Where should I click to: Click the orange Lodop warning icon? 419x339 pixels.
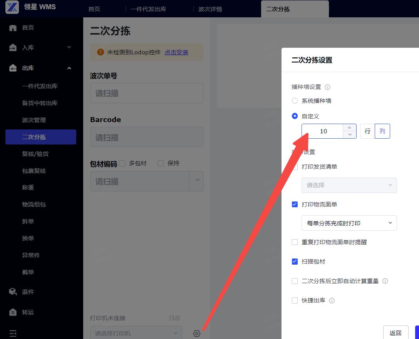pyautogui.click(x=101, y=52)
